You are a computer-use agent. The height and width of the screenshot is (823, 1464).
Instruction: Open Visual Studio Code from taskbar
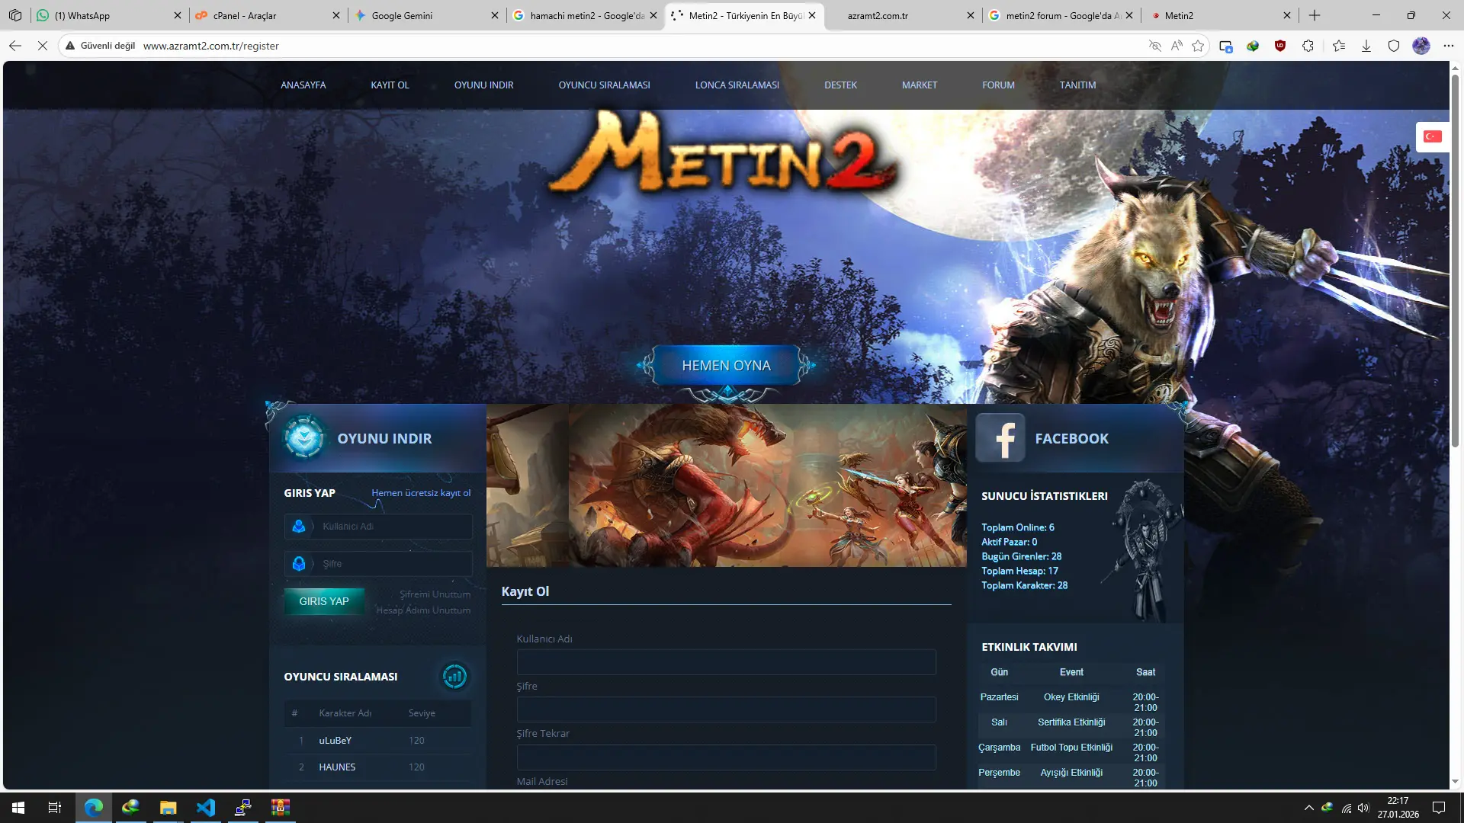[206, 808]
